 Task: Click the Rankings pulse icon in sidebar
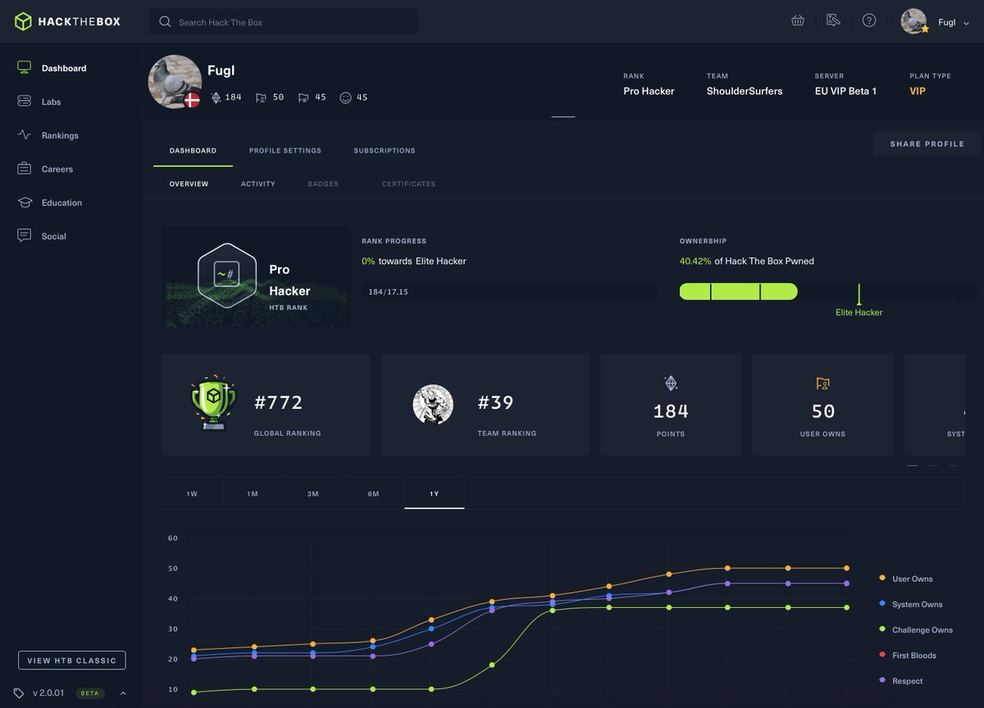[x=25, y=135]
